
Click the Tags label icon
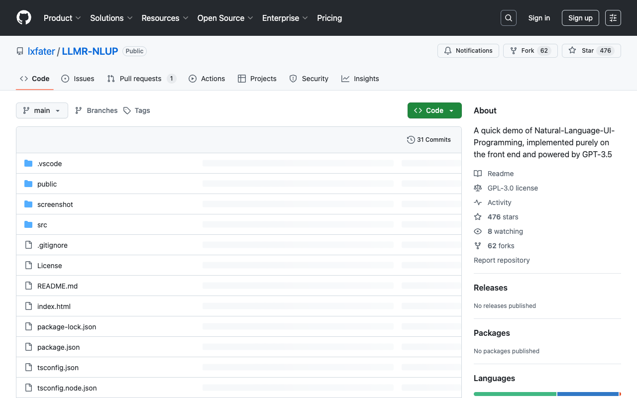pos(127,110)
